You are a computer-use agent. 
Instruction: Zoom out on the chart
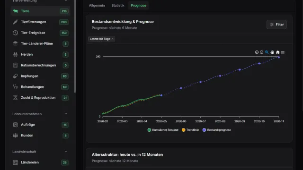click(261, 52)
